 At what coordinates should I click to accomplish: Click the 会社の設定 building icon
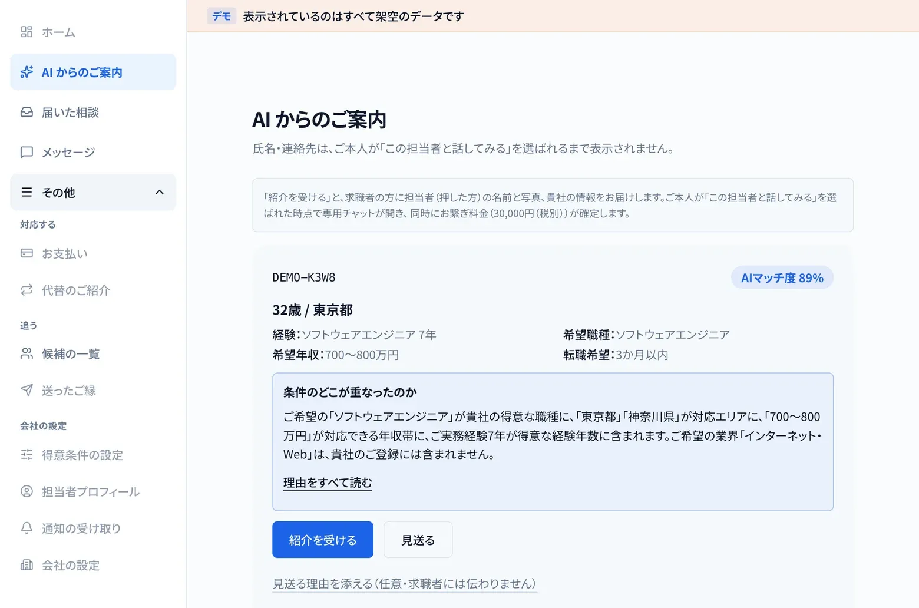27,565
